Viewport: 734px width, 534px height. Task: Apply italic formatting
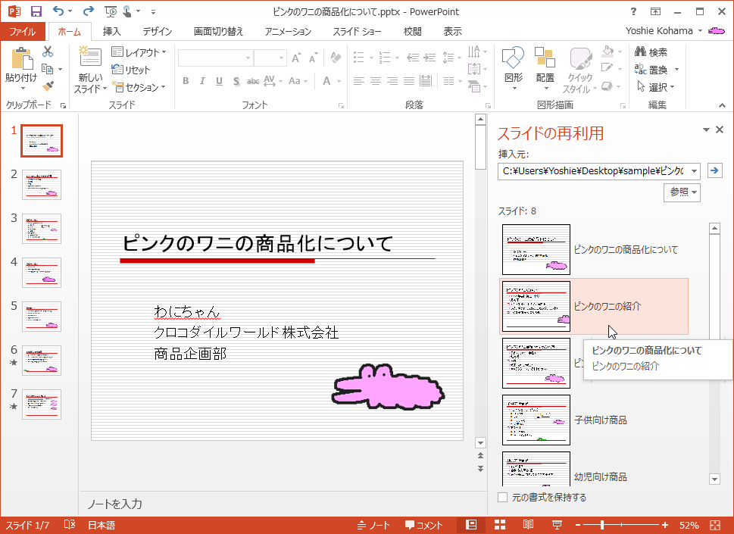point(202,81)
